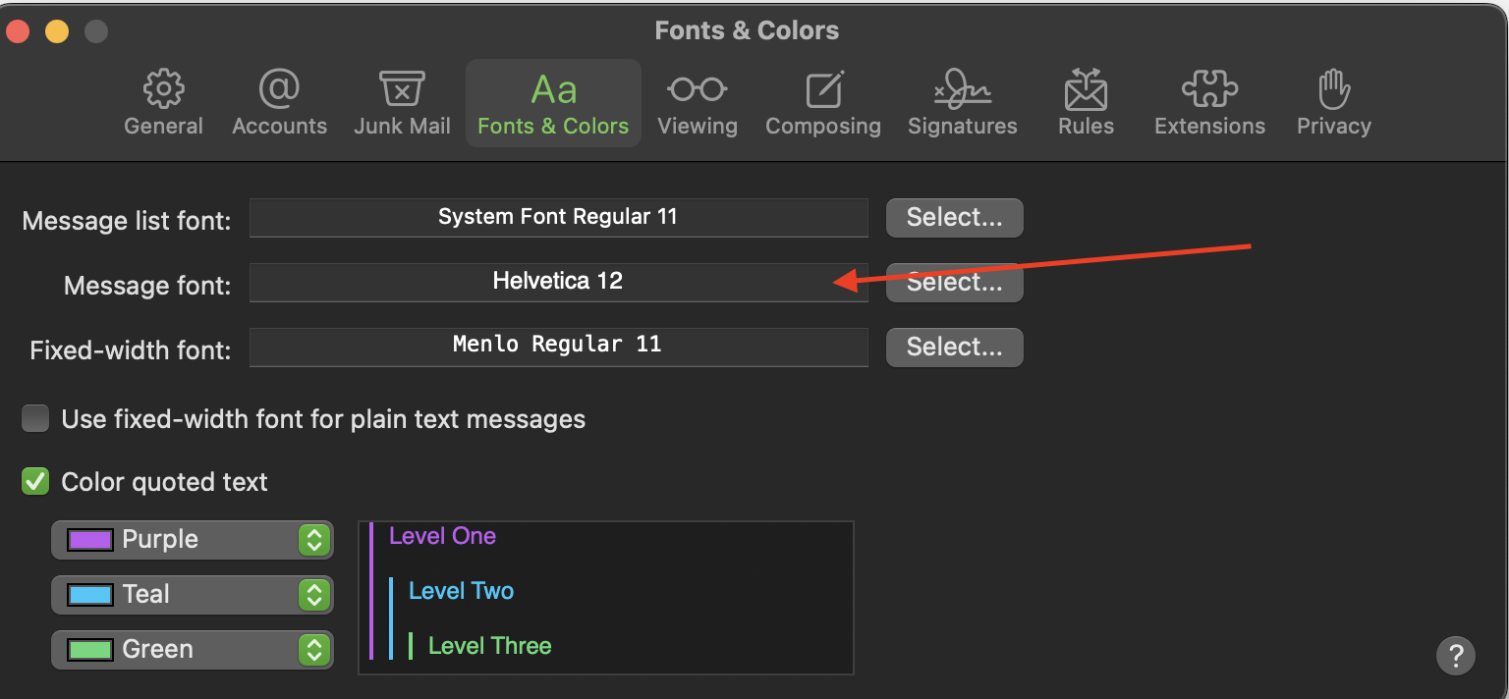Switch to the Fonts & Colors tab

point(553,102)
